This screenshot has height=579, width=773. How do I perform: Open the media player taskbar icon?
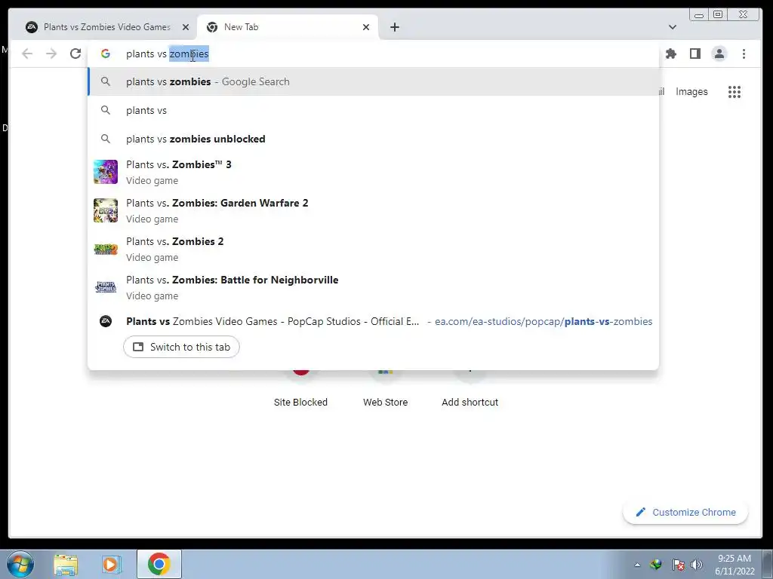[x=112, y=564]
